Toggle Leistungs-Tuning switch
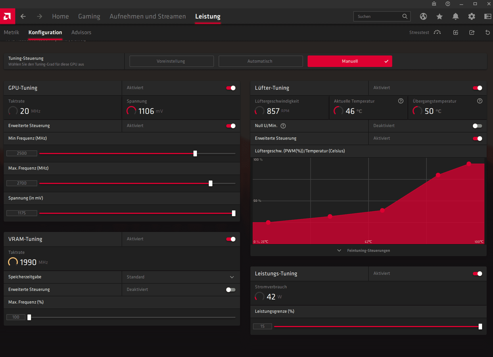 [x=477, y=274]
